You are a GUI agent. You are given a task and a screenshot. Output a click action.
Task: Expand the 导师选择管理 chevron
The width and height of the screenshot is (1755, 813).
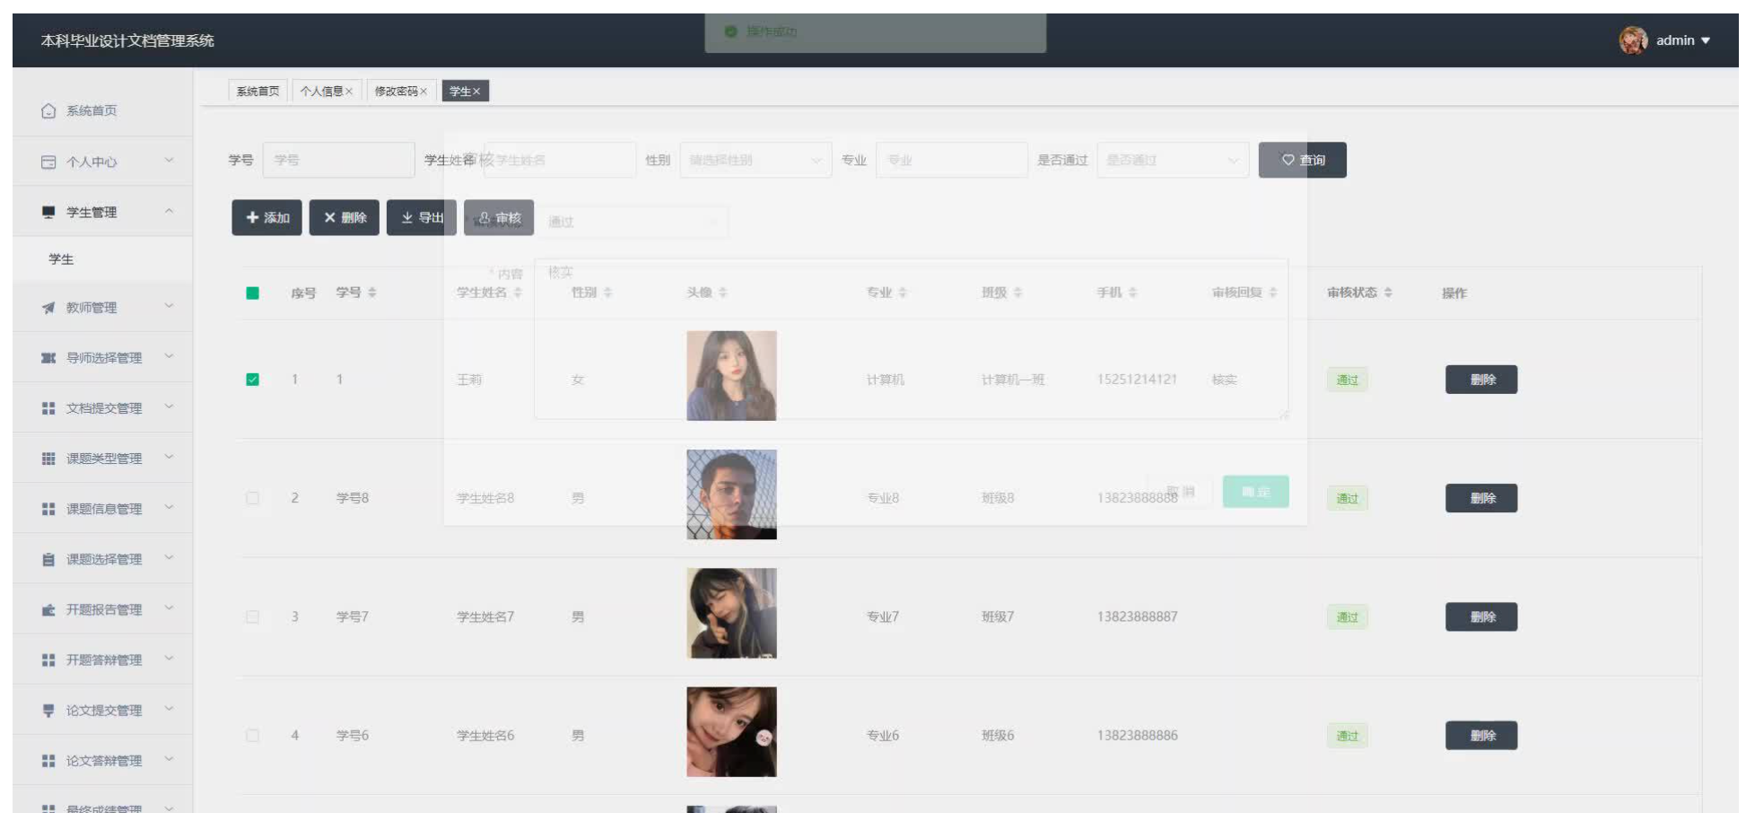tap(169, 357)
